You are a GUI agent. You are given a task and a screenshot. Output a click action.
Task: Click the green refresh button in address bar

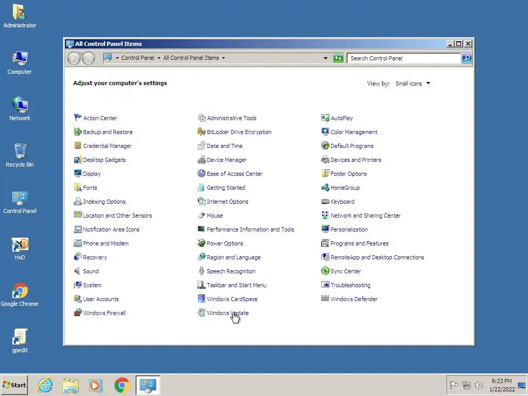pyautogui.click(x=338, y=58)
